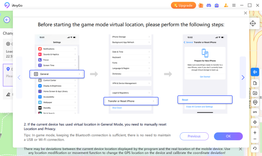Screen dimensions: 262x156
Task: Open the hamburger menu in title bar
Action: point(234,5)
